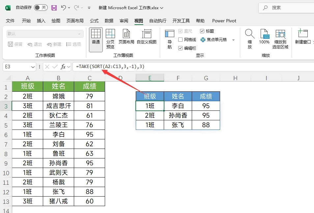Image resolution: width=314 pixels, height=213 pixels.
Task: Click the search magnifier icon
Action: [x=265, y=8]
